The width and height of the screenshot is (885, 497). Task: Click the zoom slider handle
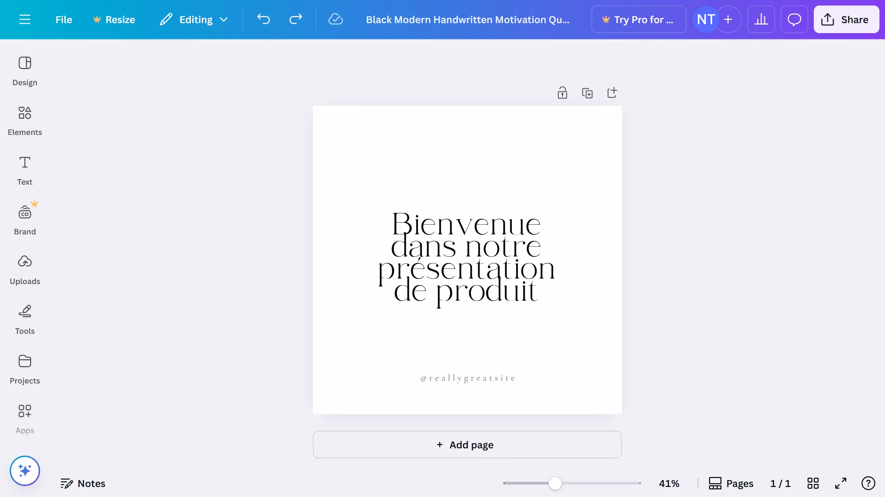pyautogui.click(x=555, y=483)
